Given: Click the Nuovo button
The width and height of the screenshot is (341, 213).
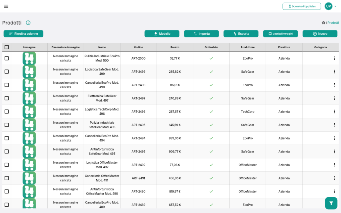Looking at the screenshot, I should [320, 33].
